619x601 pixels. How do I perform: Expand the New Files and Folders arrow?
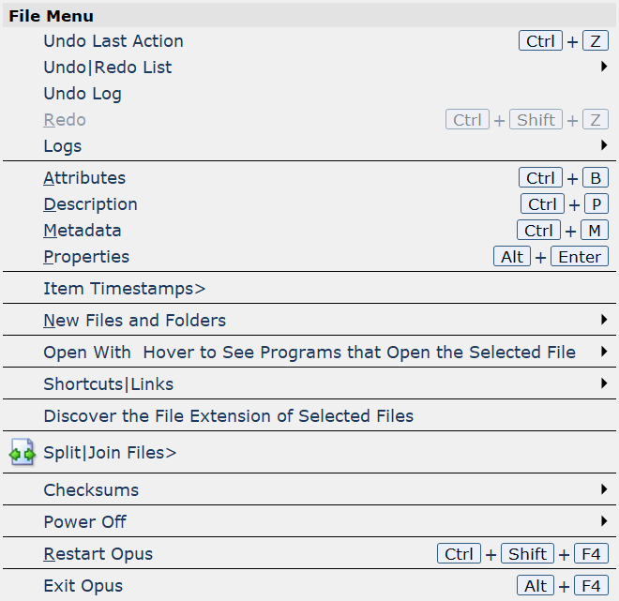(x=604, y=320)
